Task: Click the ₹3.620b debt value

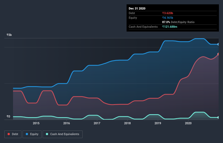Action: (168, 13)
